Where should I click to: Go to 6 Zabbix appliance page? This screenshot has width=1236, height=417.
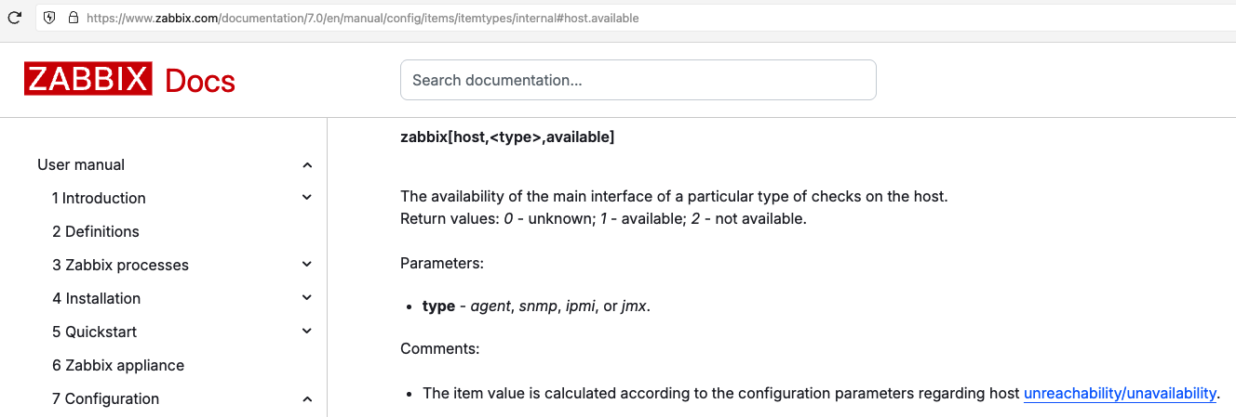click(118, 365)
